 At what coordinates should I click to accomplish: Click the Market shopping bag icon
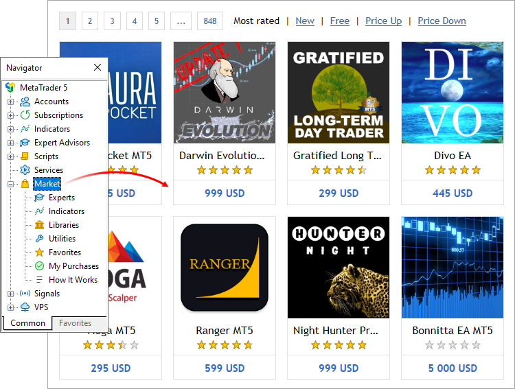click(25, 184)
